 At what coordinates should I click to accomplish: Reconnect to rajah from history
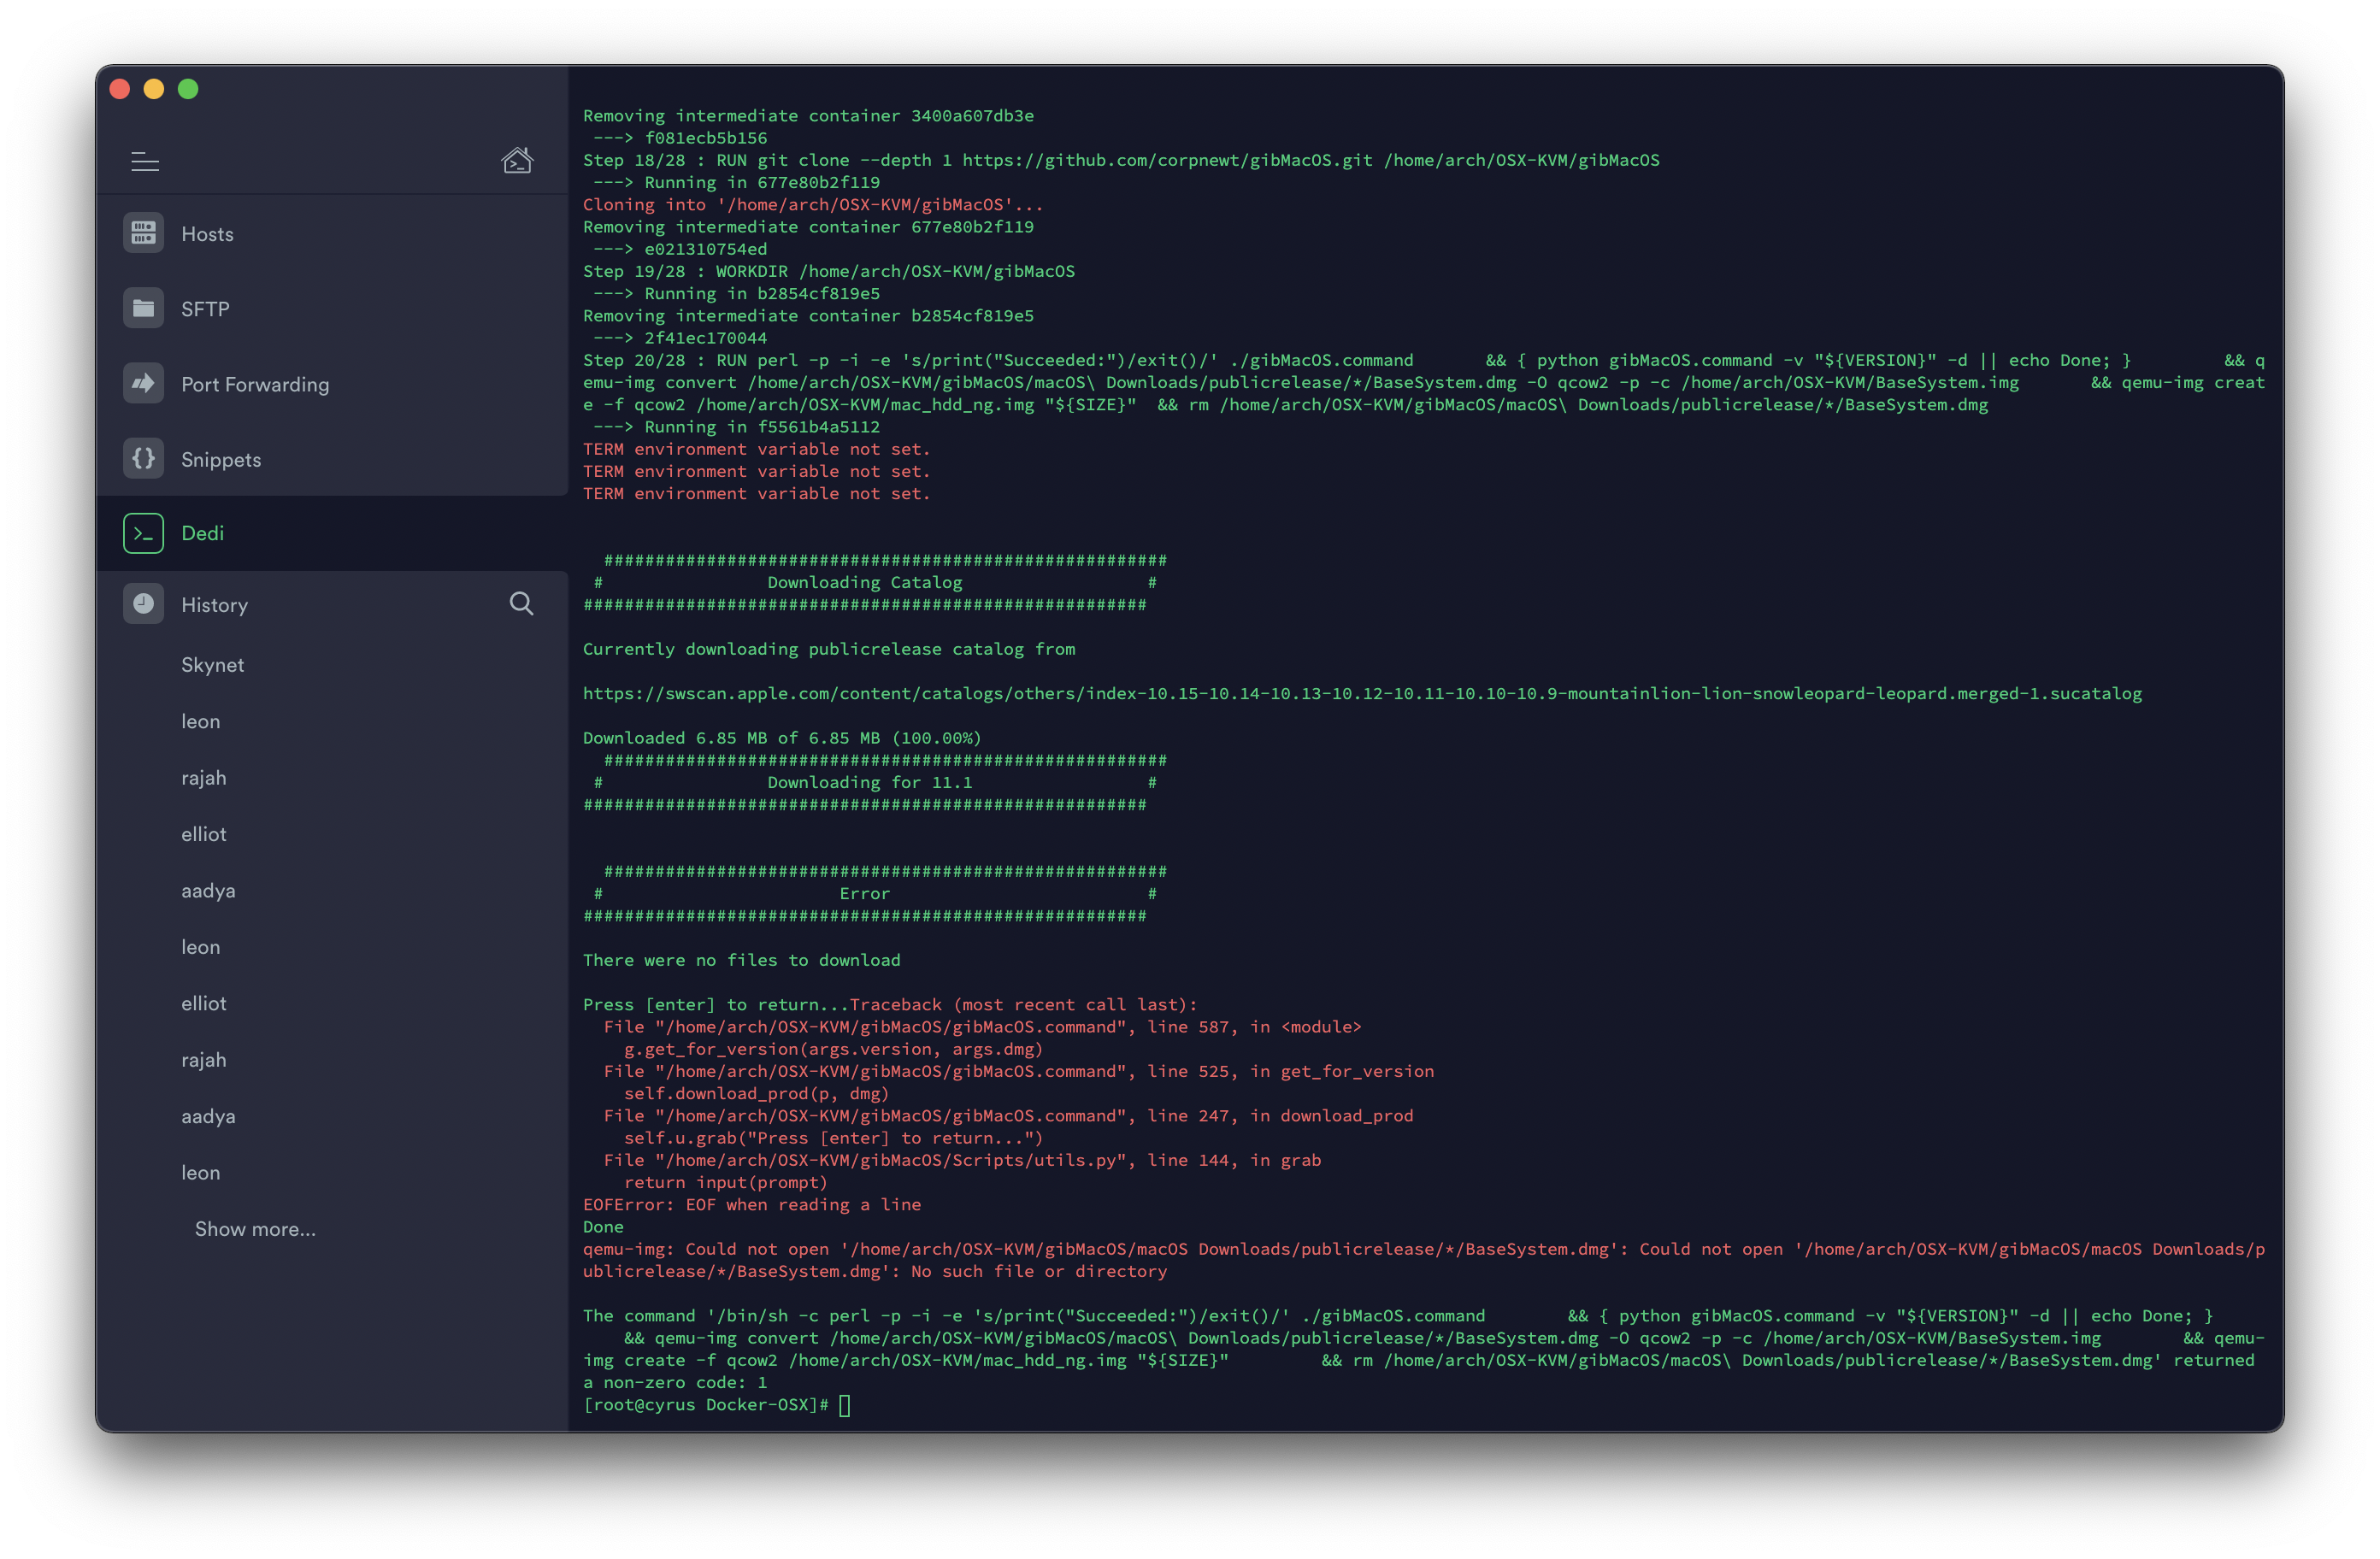point(203,777)
